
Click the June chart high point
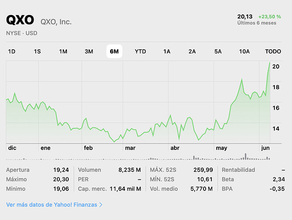tap(270, 63)
